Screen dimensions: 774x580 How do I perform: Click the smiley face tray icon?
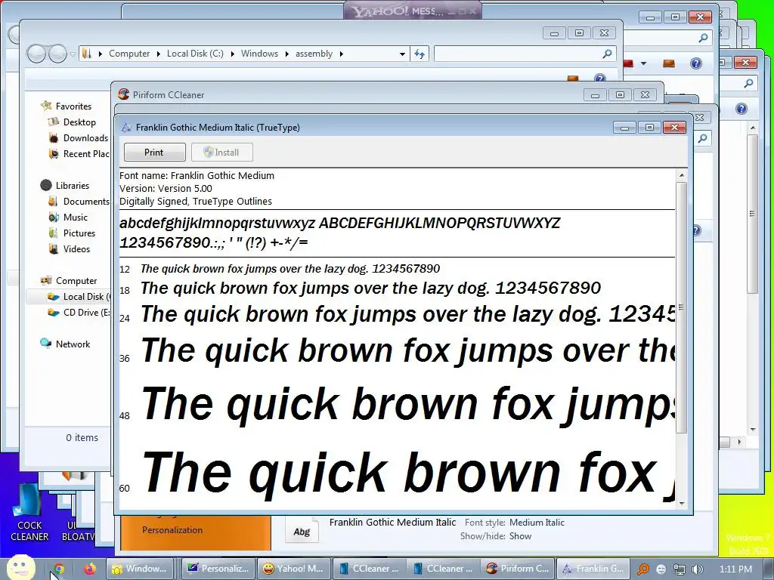pos(661,569)
